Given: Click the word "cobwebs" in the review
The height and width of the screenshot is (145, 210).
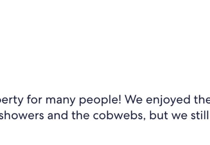Looking at the screenshot, I should 118,115.
